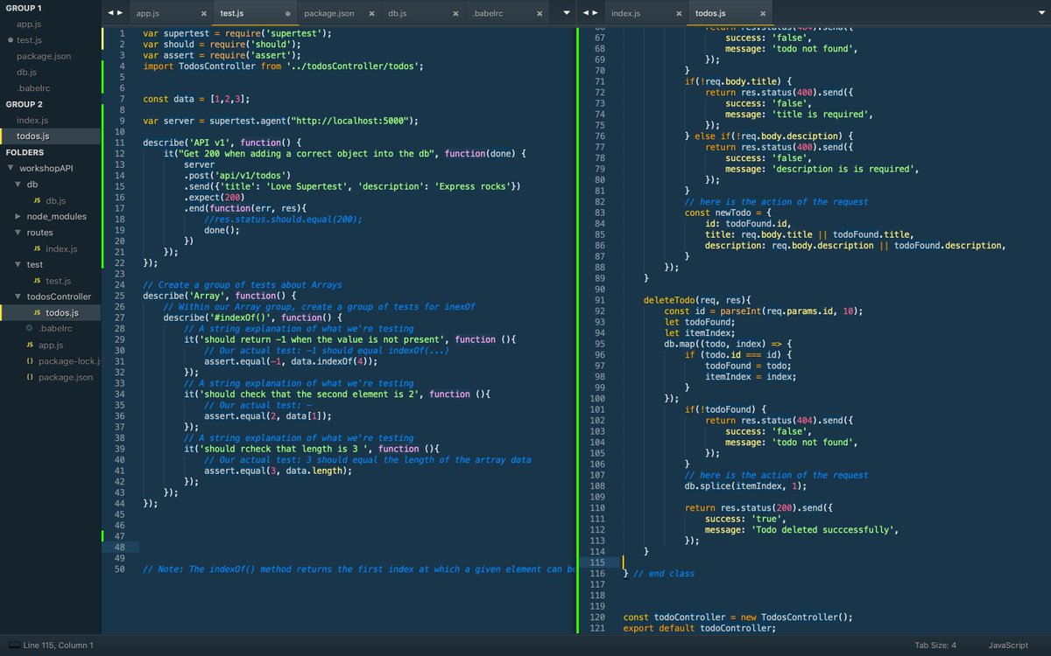Close the db.js tab
1051x656 pixels.
[x=456, y=14]
